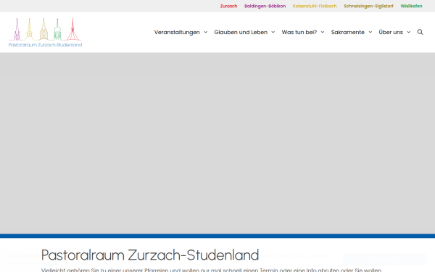Visit the Baldingen-Böbikon parish link
435x272 pixels.
tap(265, 6)
